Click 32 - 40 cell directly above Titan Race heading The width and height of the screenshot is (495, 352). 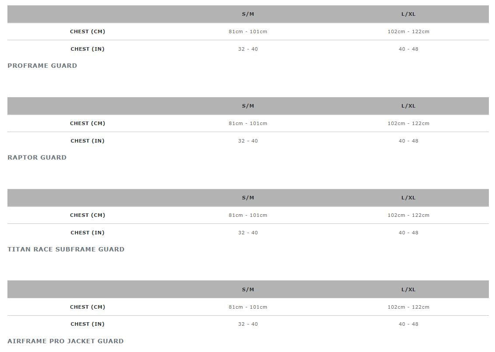248,233
